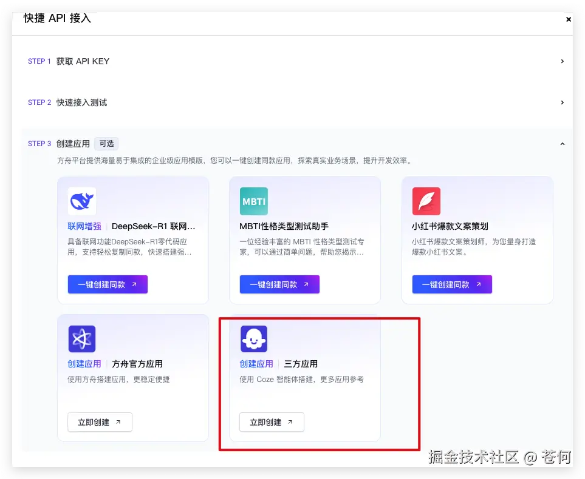
Task: Close the 快捷 API 接入 dialog
Action: point(568,19)
